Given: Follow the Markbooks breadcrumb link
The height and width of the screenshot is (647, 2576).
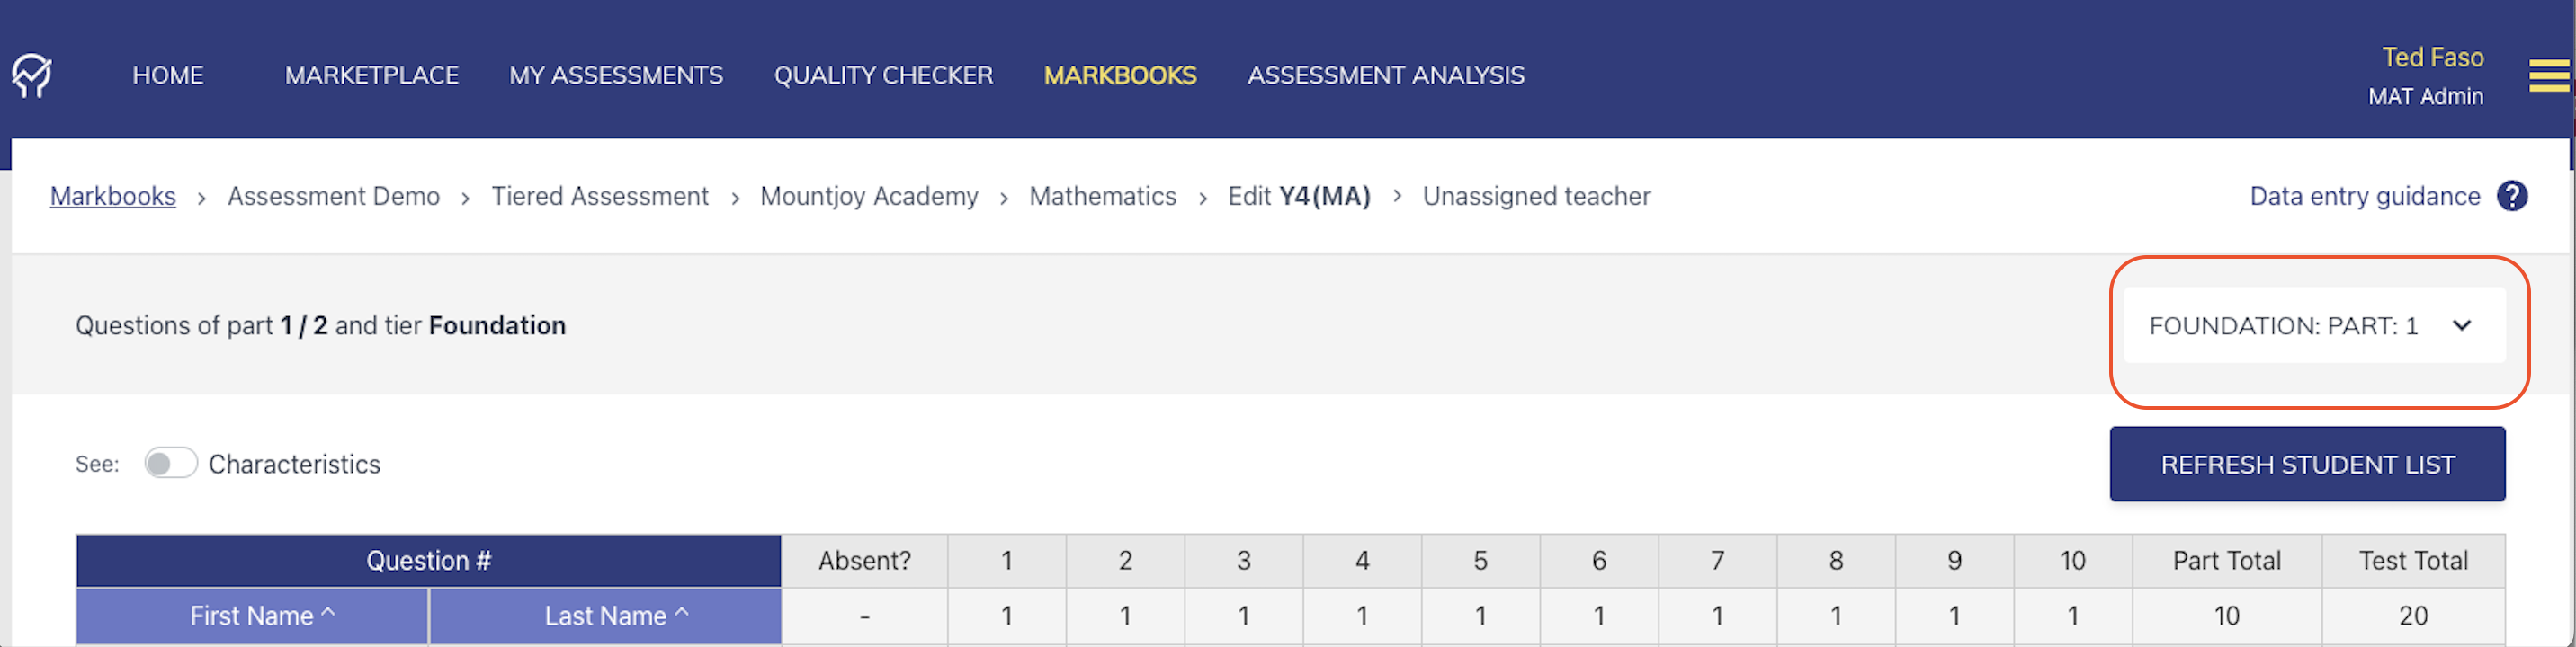Looking at the screenshot, I should coord(113,197).
